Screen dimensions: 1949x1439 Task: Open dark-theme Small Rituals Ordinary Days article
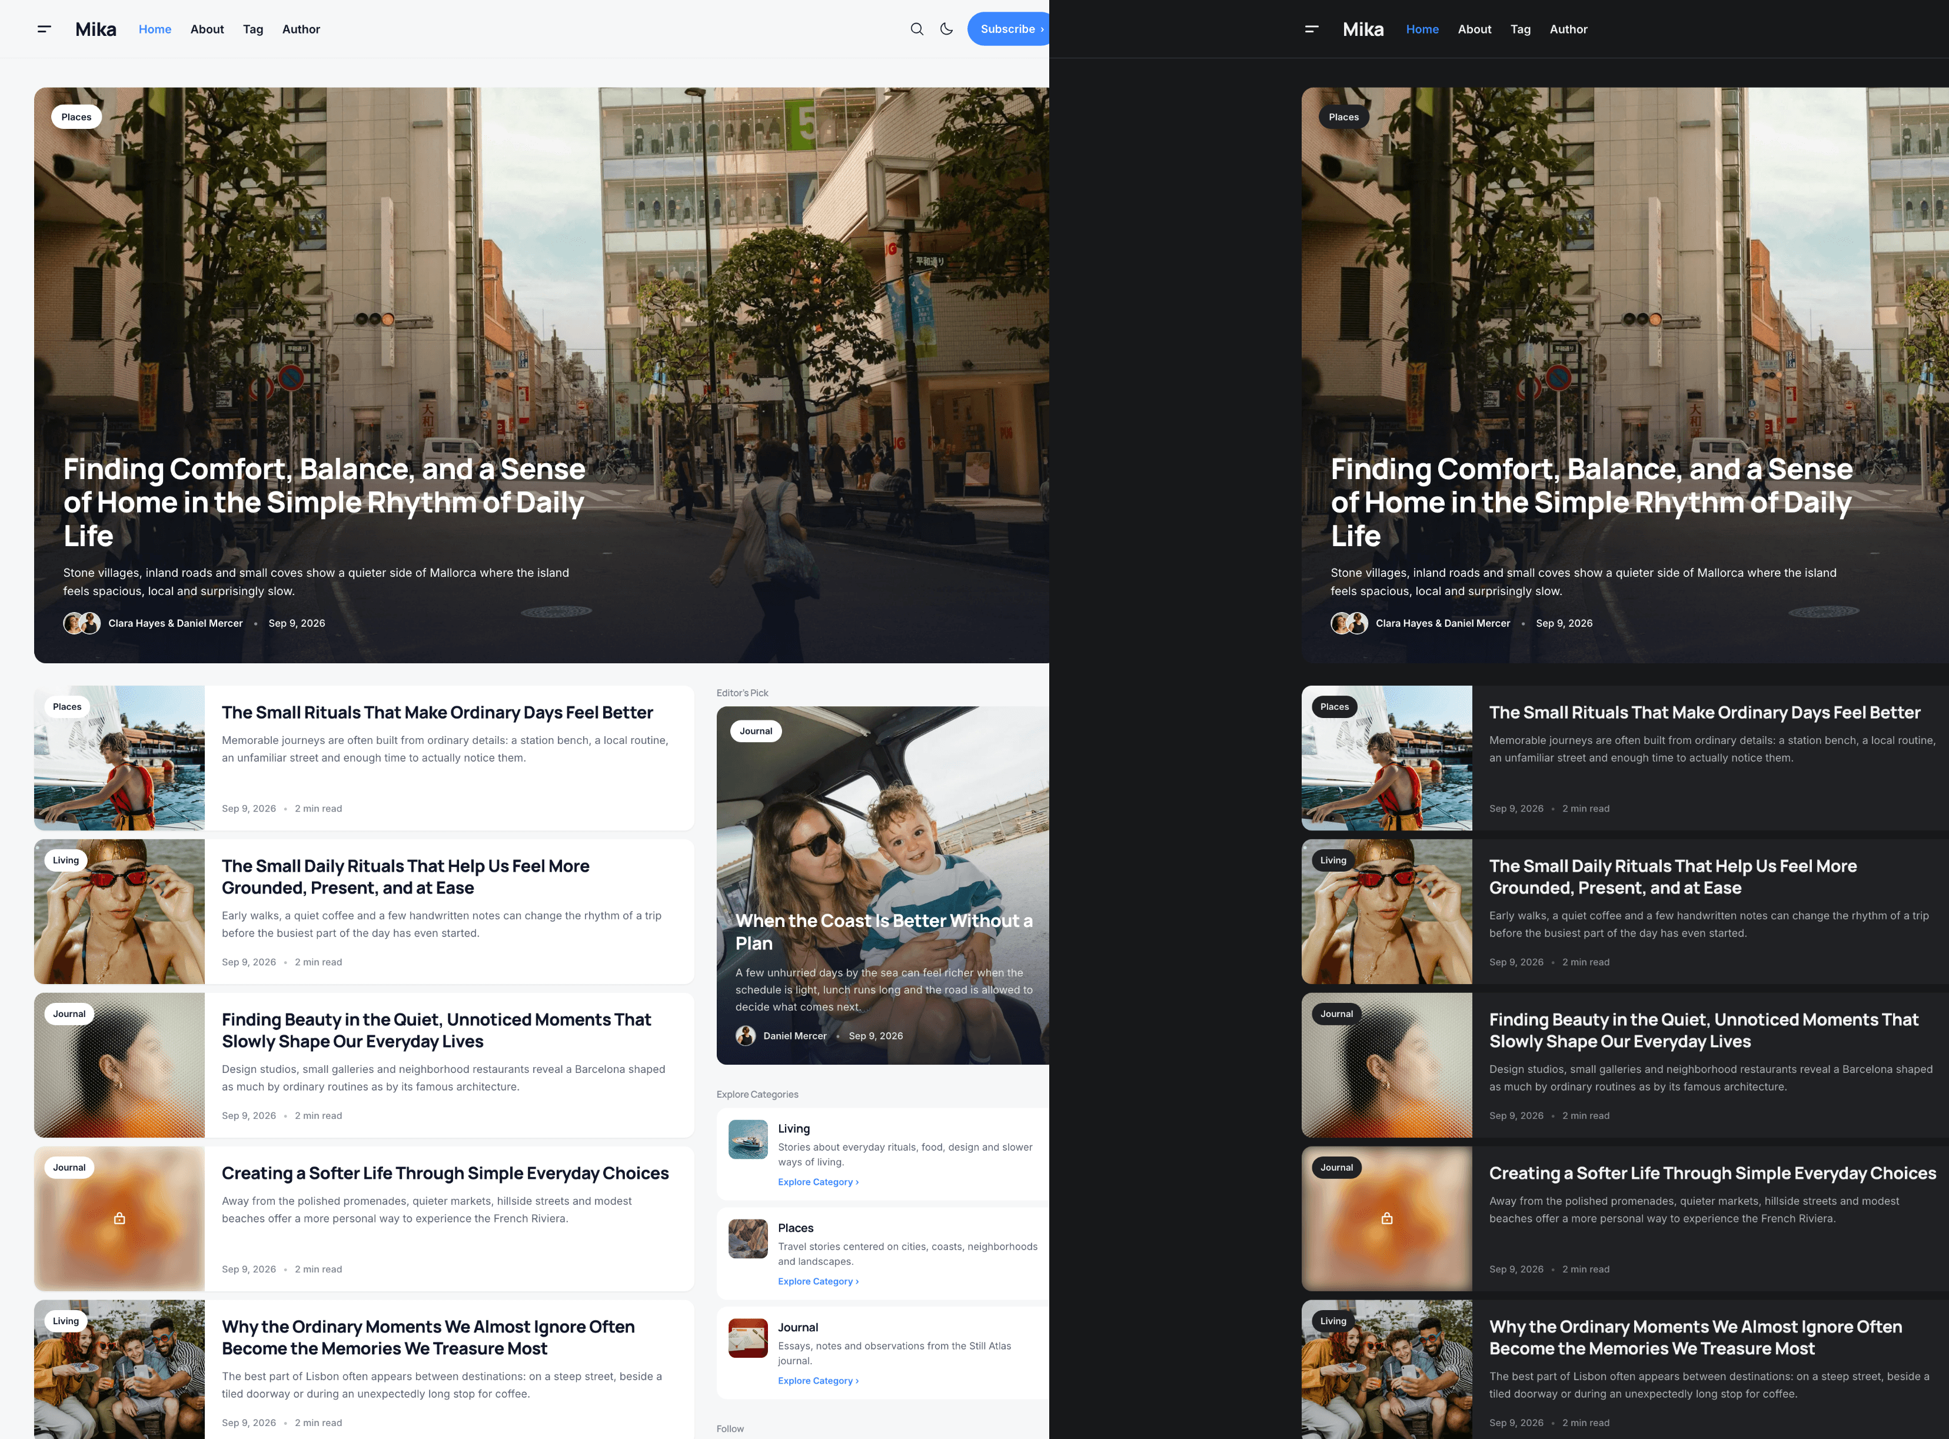coord(1704,713)
